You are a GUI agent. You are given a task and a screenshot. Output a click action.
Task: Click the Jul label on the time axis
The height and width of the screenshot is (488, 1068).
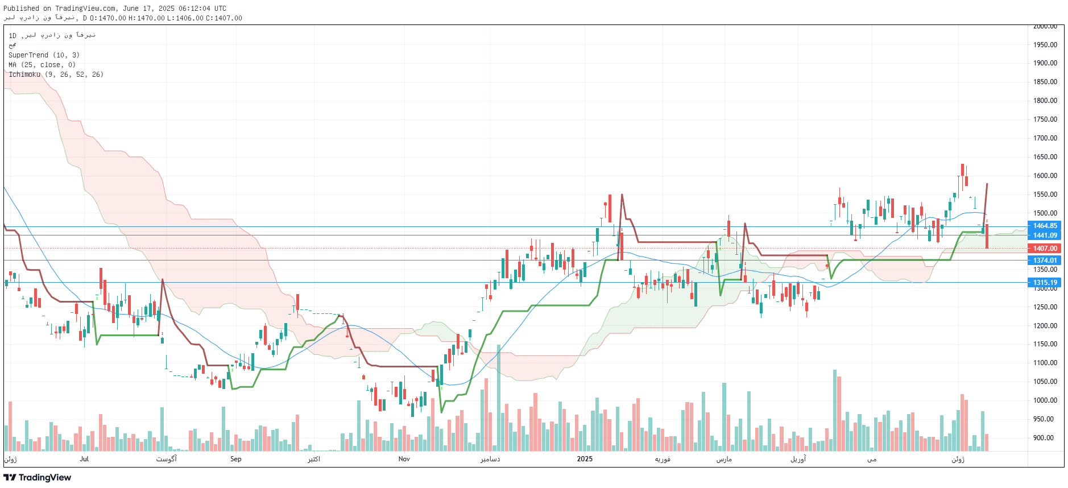click(84, 459)
